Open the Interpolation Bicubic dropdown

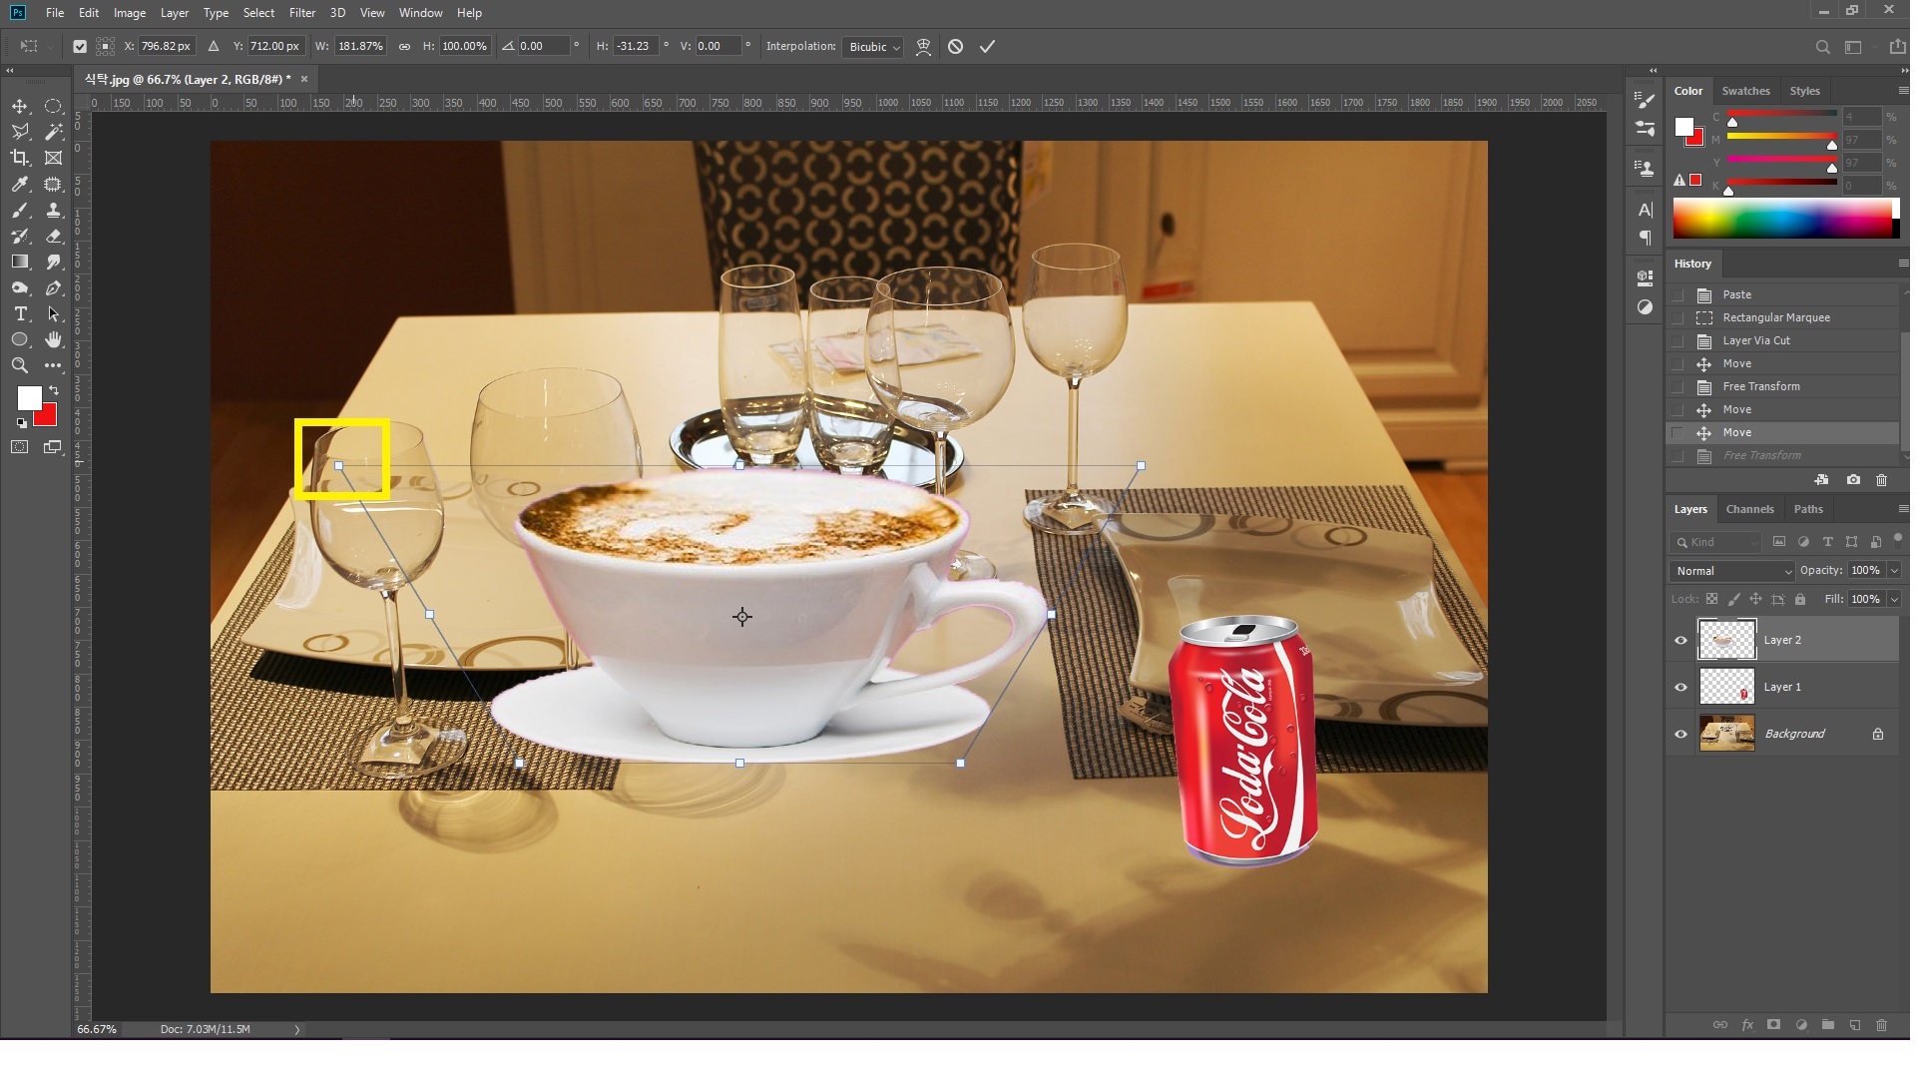click(874, 47)
